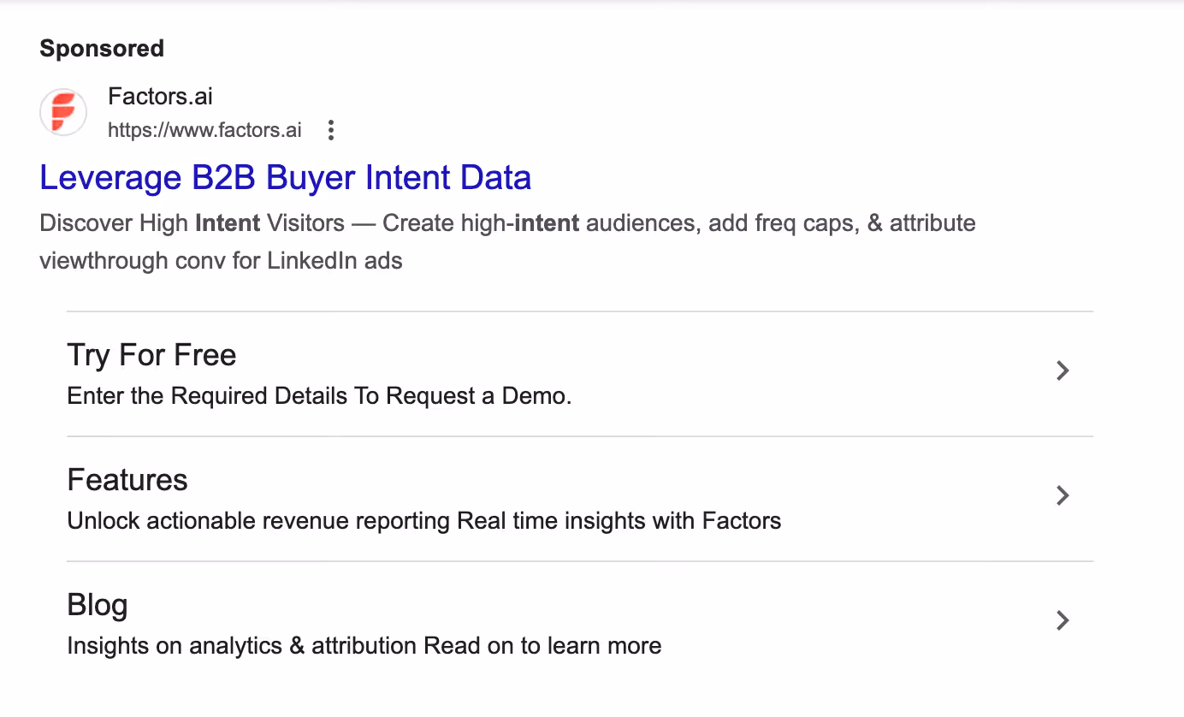1184x717 pixels.
Task: Click the chevron arrow beside Try For Free
Action: (1063, 370)
